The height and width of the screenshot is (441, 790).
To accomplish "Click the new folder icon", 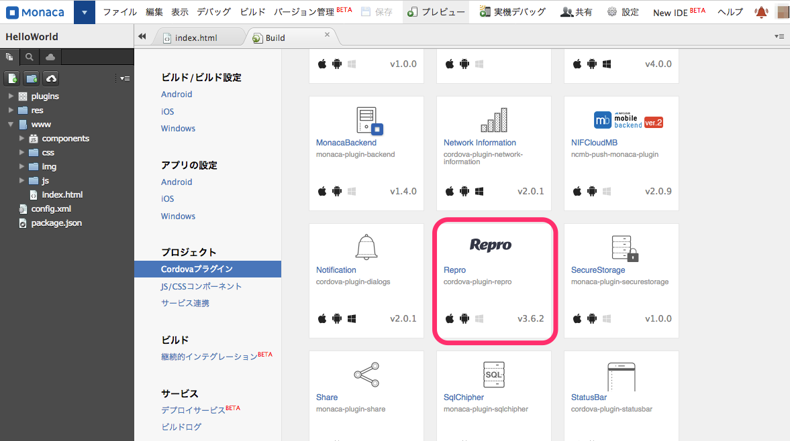I will (32, 78).
